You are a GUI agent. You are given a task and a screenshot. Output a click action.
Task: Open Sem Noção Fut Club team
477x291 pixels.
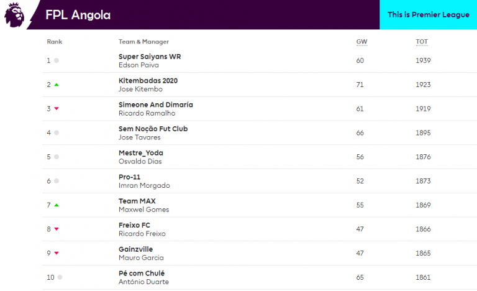click(153, 129)
